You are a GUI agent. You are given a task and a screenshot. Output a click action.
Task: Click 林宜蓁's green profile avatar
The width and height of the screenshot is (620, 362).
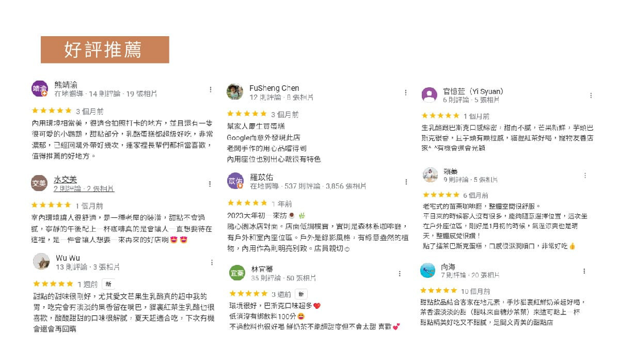237,273
